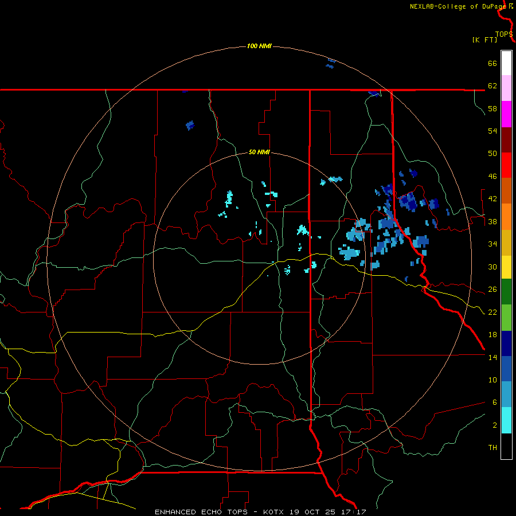Click the 6 legend value label

495,402
